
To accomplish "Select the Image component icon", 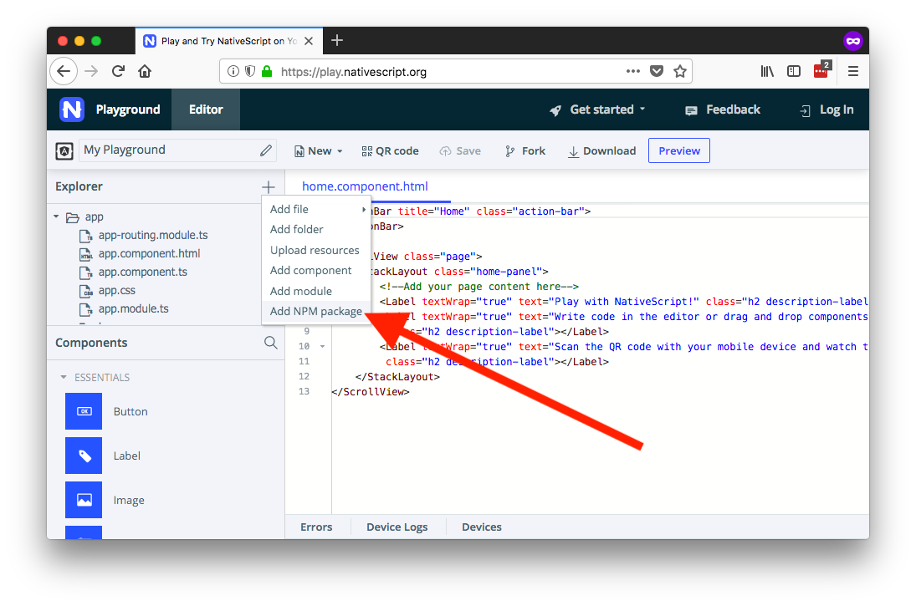I will click(x=84, y=500).
